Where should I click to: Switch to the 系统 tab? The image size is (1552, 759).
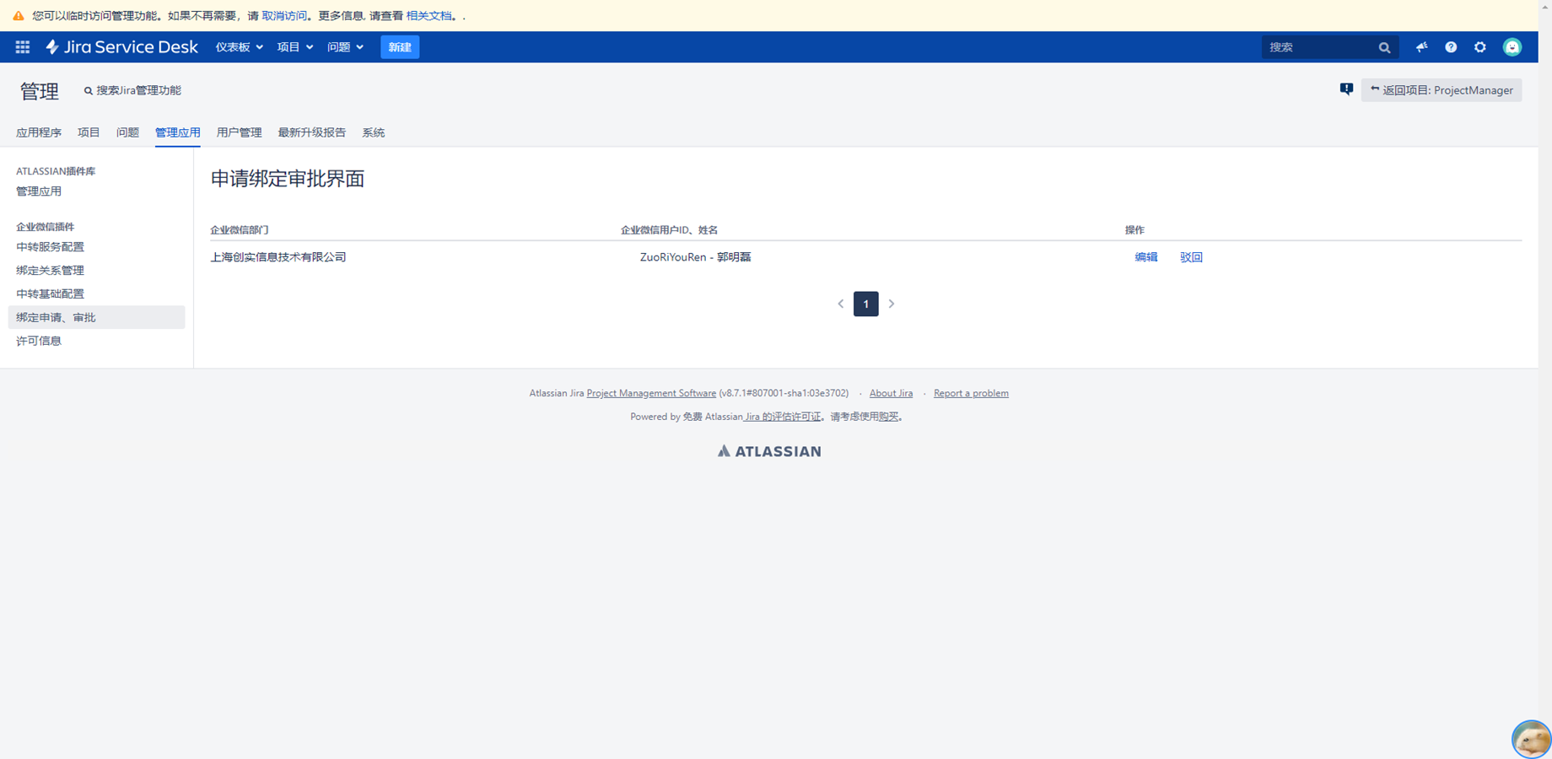pos(373,132)
